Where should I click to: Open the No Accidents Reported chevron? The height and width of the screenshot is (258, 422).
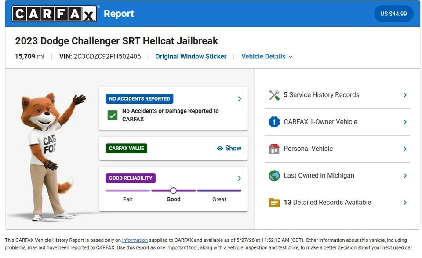pyautogui.click(x=240, y=99)
